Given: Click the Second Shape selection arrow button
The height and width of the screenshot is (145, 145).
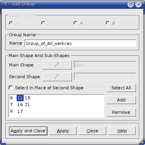Looking at the screenshot, I should [57, 77].
